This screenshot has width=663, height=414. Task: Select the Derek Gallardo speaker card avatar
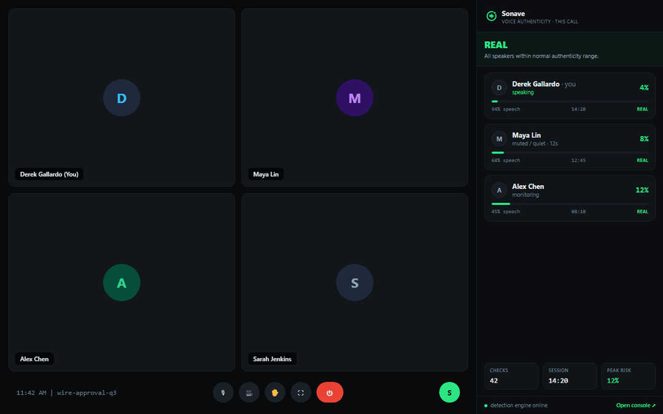click(499, 88)
